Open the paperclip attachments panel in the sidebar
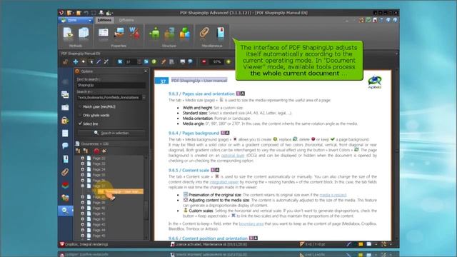The width and height of the screenshot is (457, 257). coord(65,172)
